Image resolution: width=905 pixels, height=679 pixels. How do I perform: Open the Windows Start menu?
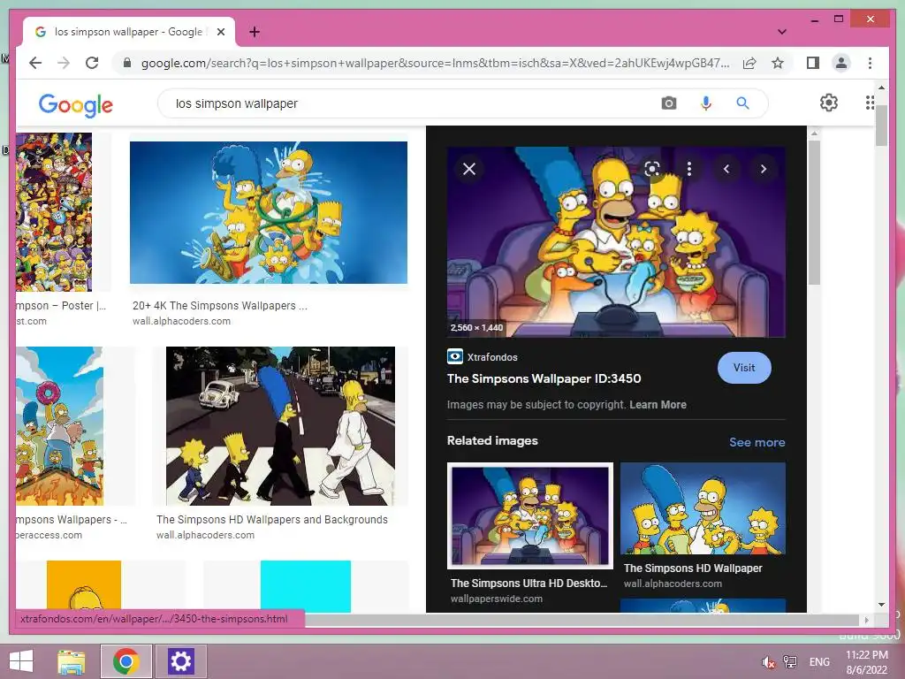pyautogui.click(x=21, y=661)
